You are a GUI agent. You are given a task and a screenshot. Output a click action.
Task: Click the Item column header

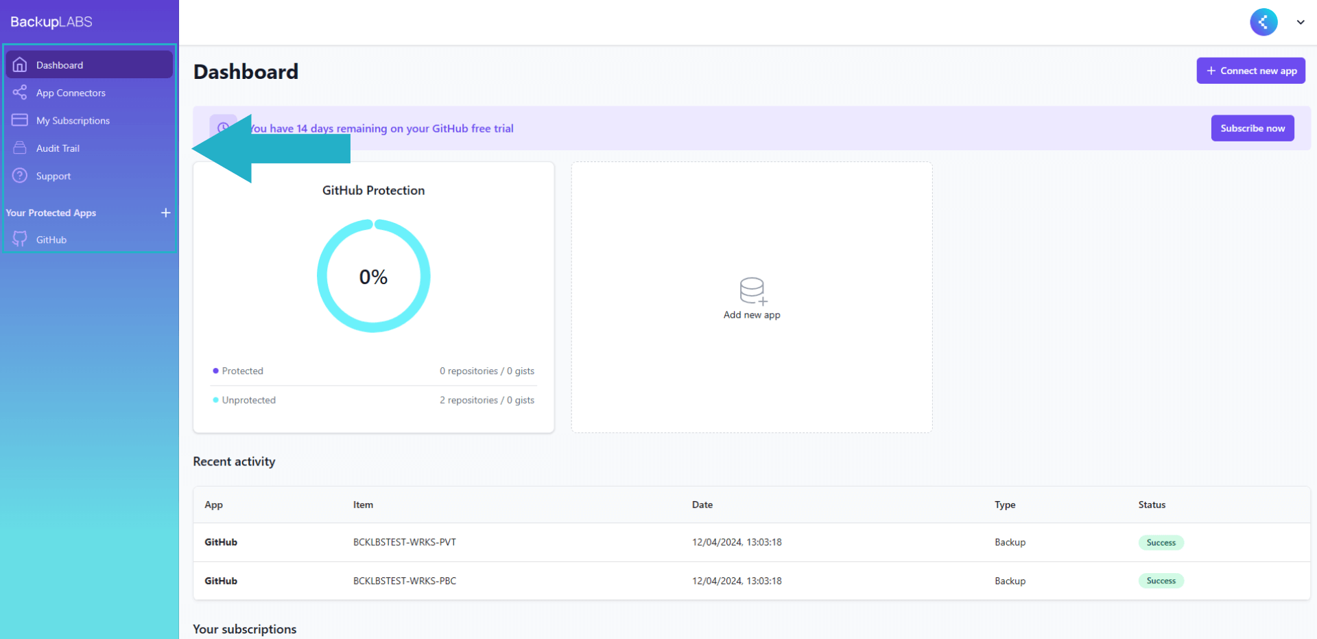coord(363,504)
